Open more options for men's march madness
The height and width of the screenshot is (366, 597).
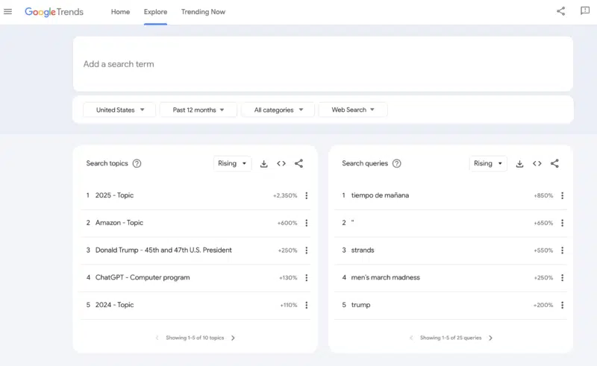click(x=563, y=278)
